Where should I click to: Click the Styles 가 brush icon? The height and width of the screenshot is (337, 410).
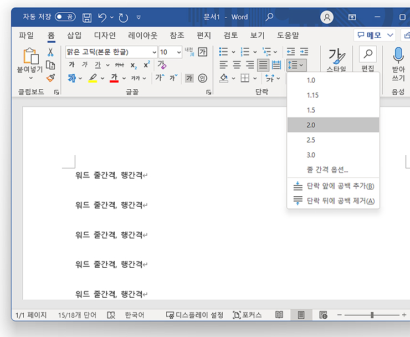pyautogui.click(x=336, y=56)
